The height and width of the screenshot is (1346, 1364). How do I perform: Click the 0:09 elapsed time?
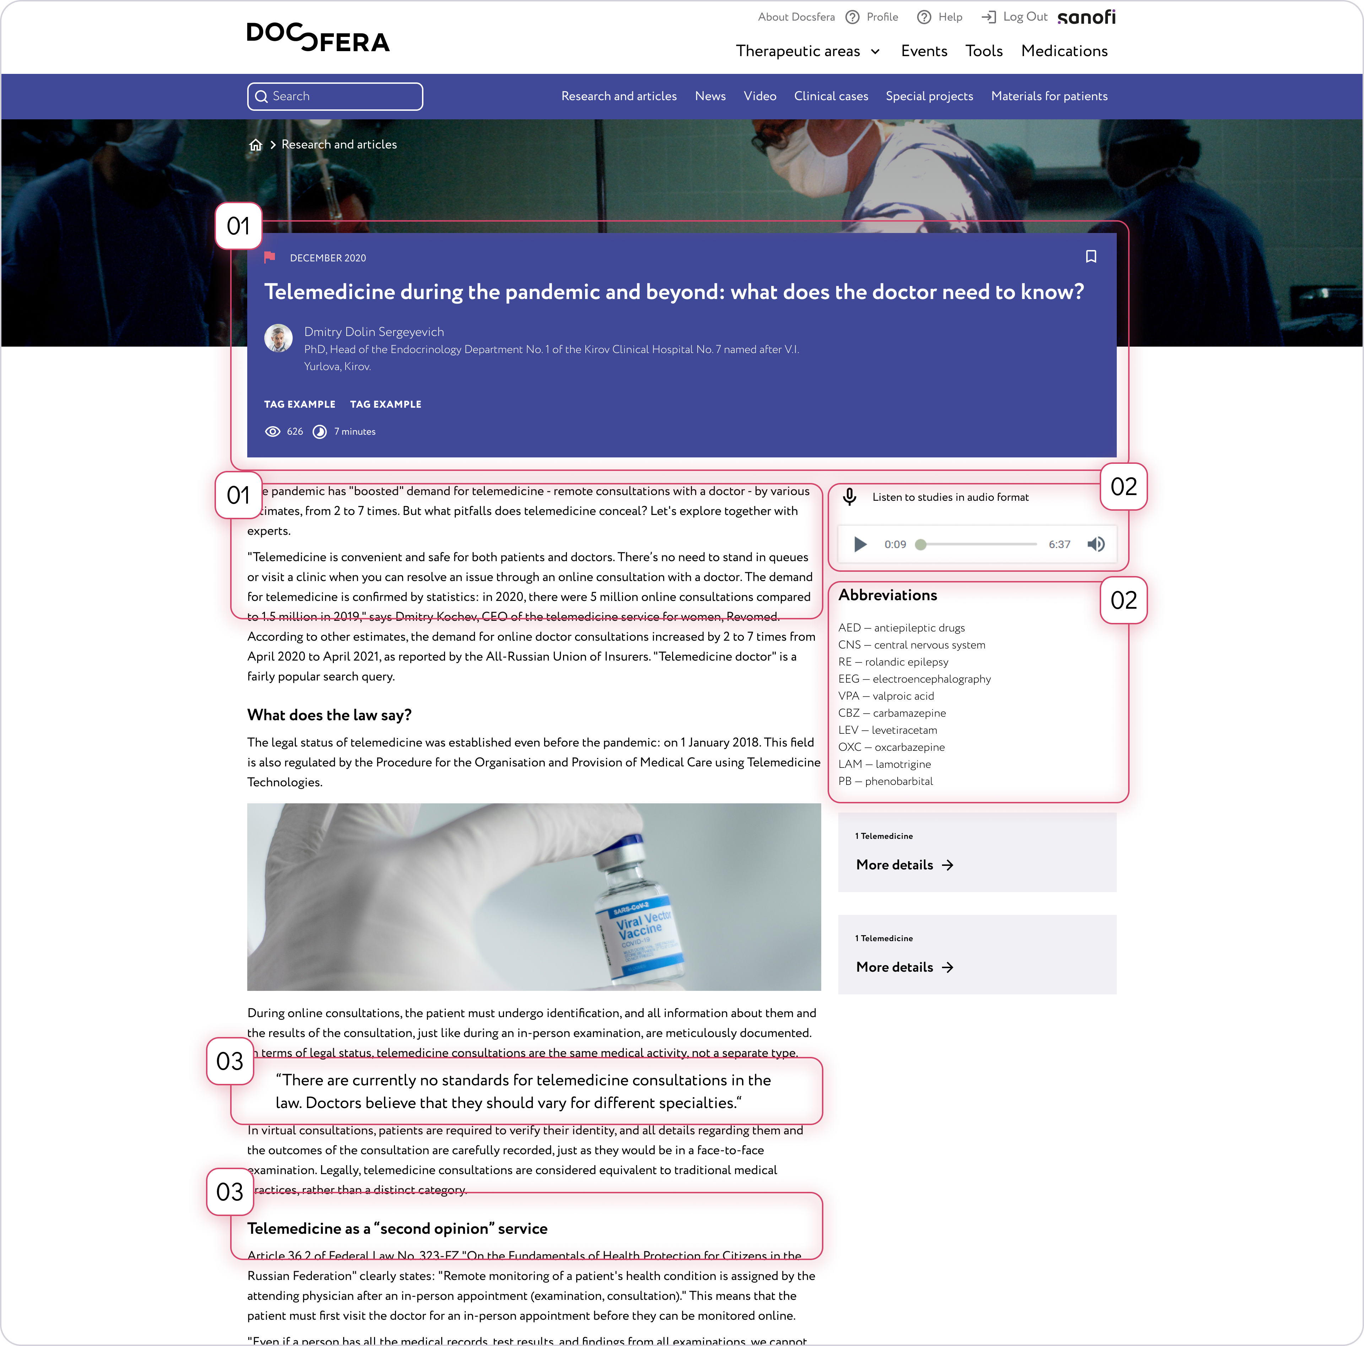895,544
